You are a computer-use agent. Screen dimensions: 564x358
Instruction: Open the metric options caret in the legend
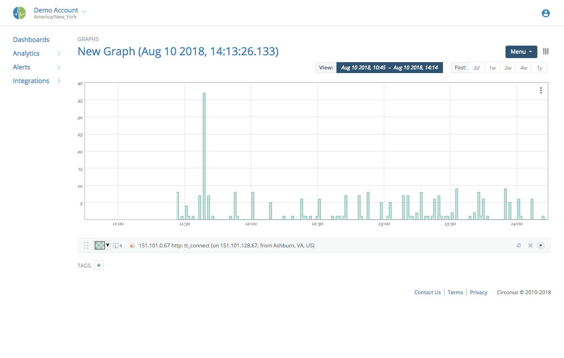541,245
